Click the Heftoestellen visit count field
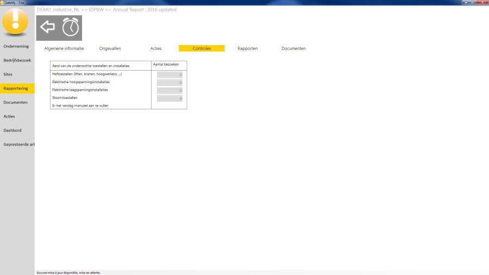Image resolution: width=489 pixels, height=275 pixels. coord(170,75)
